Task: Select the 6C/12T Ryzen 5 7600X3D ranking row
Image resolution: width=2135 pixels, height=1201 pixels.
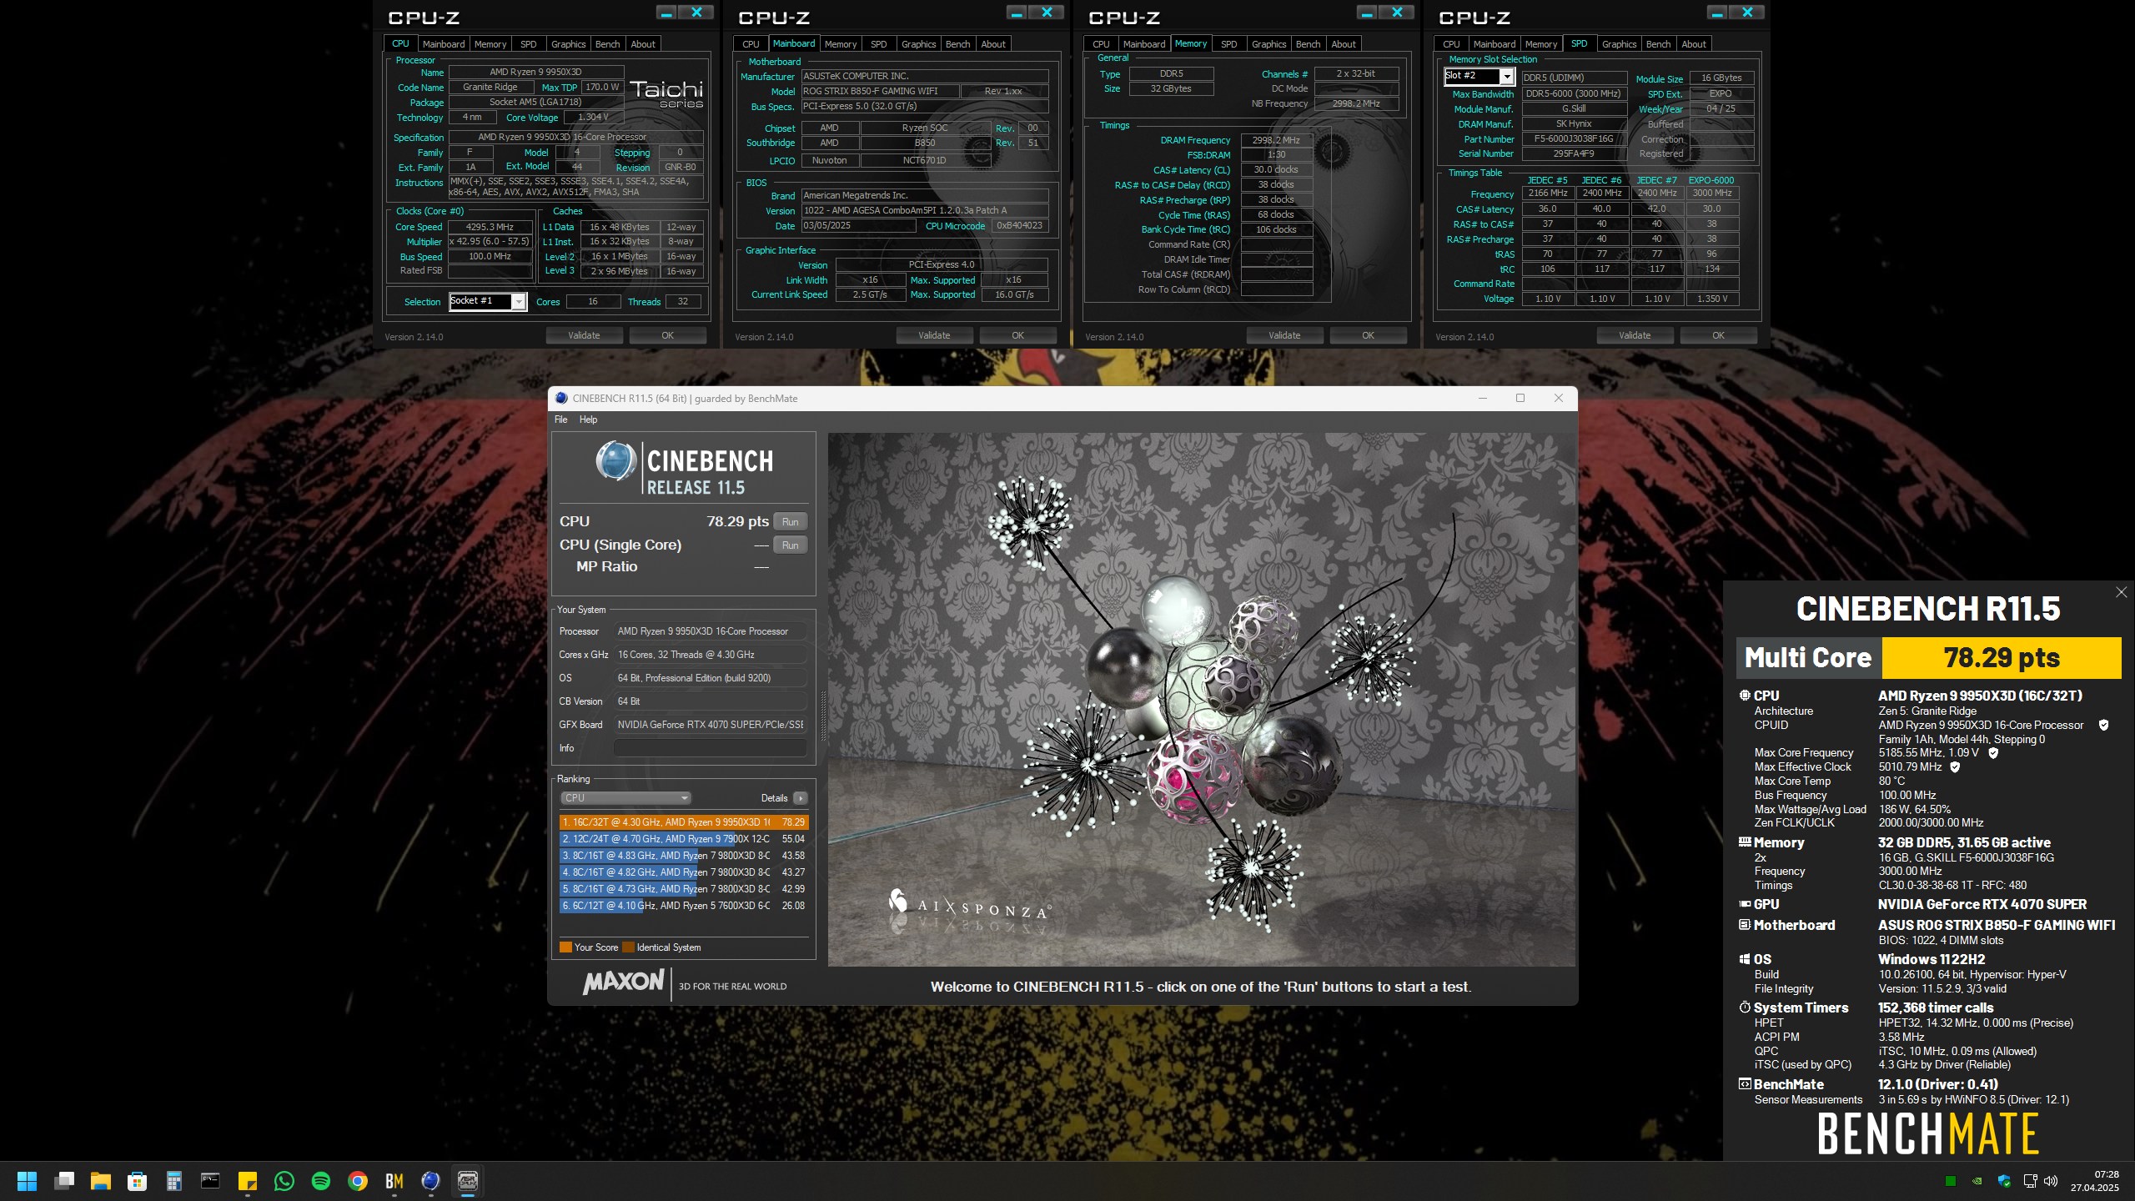Action: [x=684, y=906]
